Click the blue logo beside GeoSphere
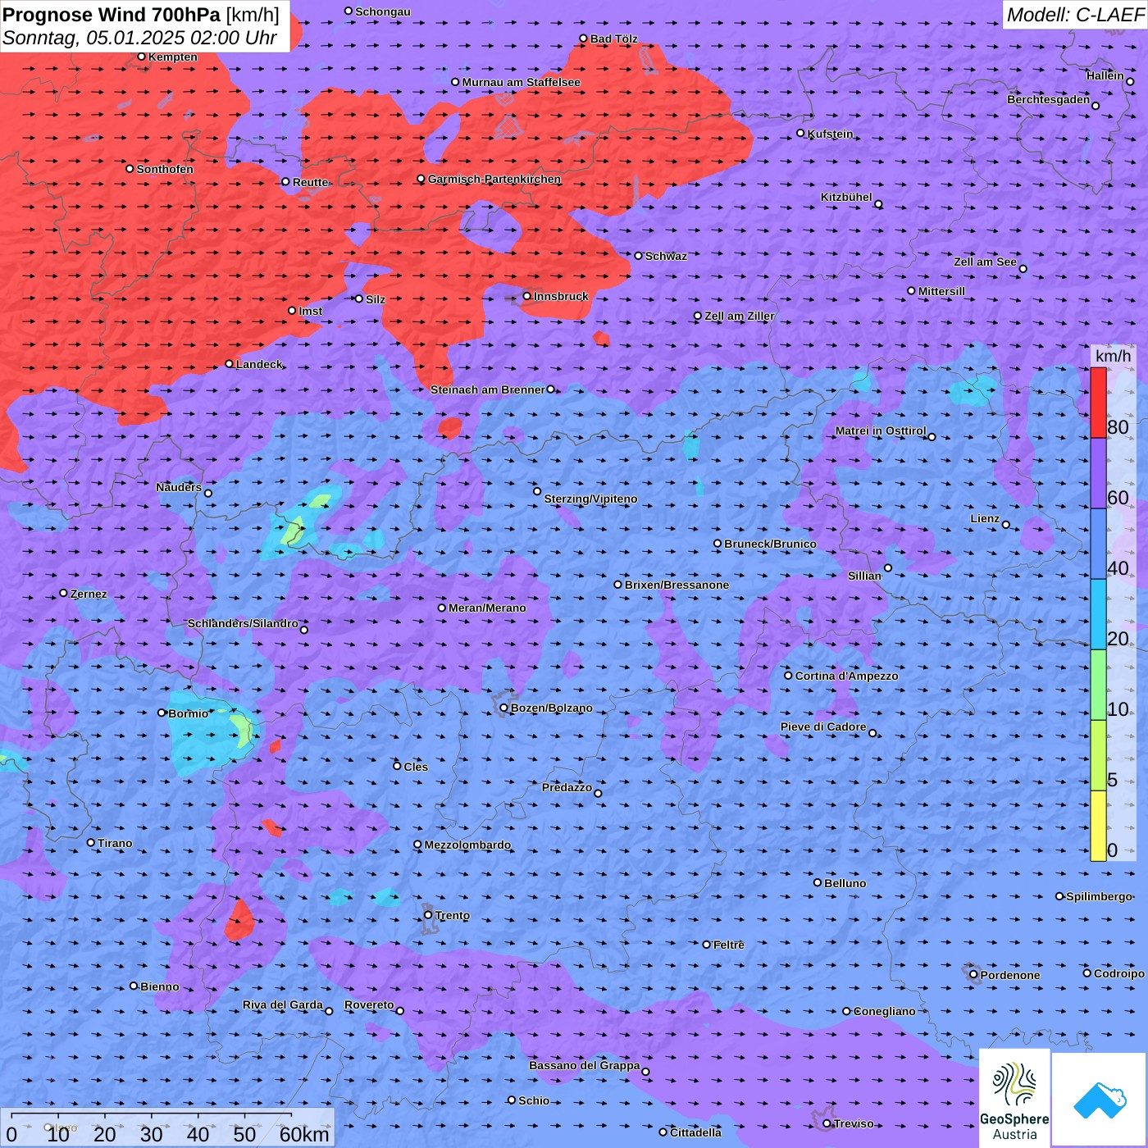 point(1100,1100)
